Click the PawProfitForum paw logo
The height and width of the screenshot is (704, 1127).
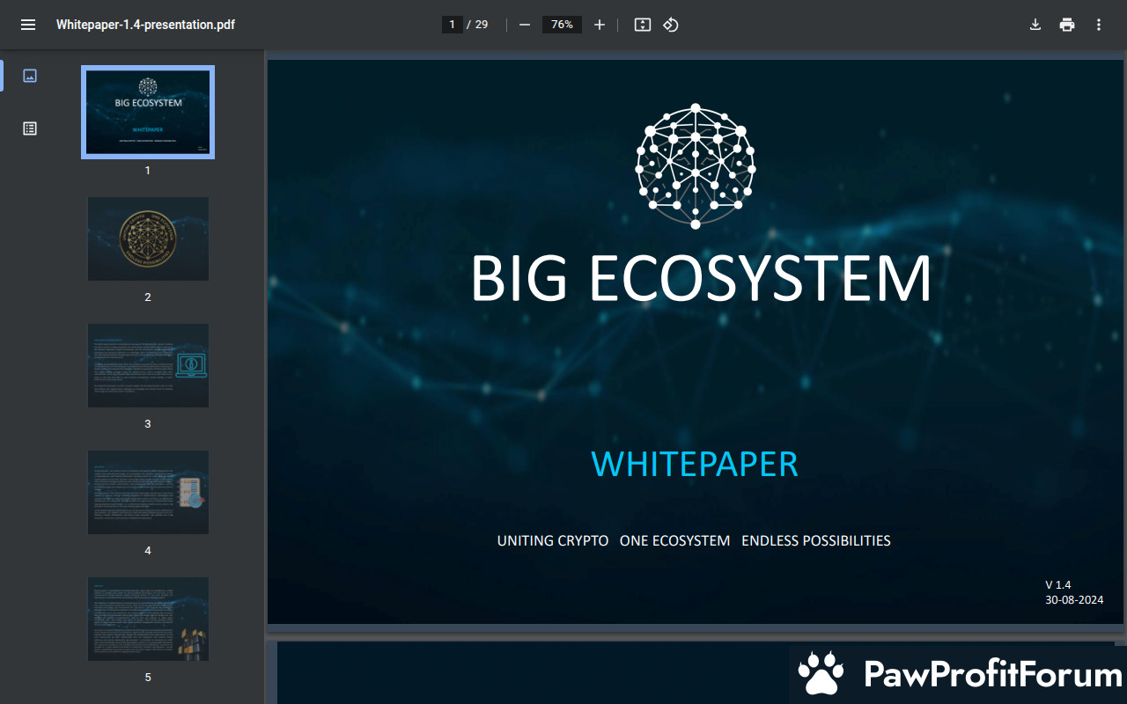821,674
